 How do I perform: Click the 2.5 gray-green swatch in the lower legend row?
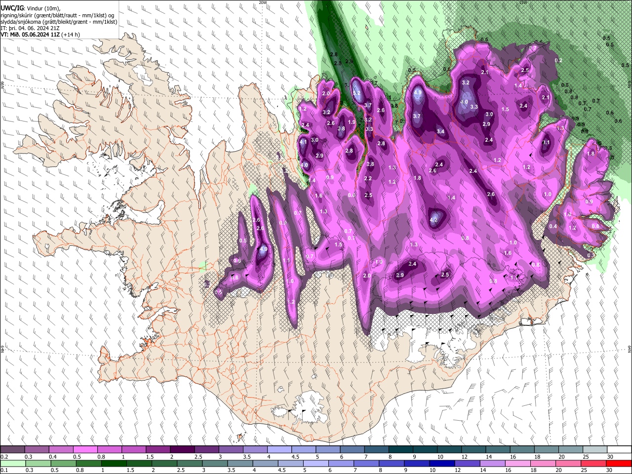pos(190,463)
